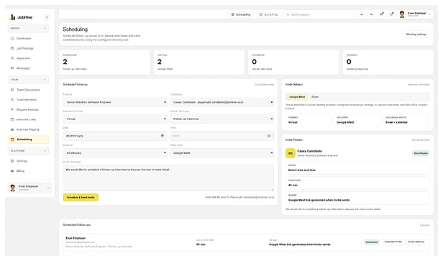The image size is (443, 261).
Task: Go to Interview Reports page
Action: point(27,129)
